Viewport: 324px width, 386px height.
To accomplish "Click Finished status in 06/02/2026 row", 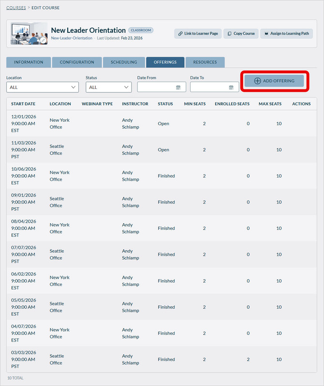I will point(166,281).
